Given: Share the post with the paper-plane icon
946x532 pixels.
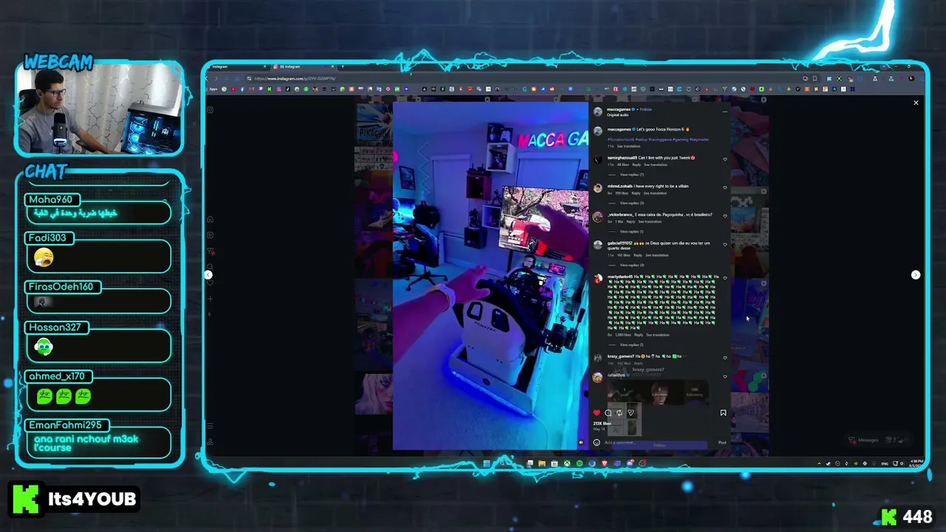Looking at the screenshot, I should coord(630,413).
